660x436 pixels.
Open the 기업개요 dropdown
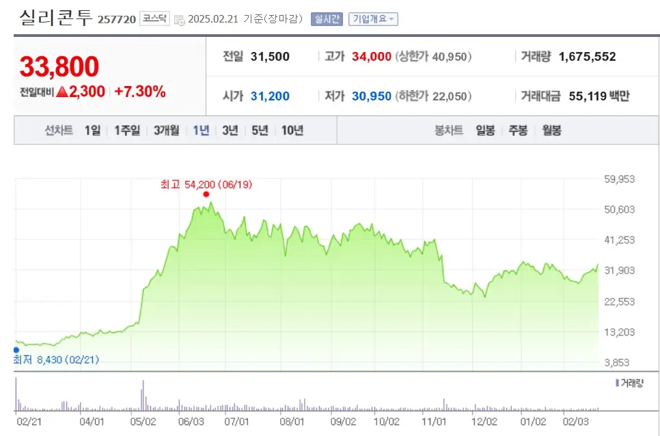click(x=373, y=19)
